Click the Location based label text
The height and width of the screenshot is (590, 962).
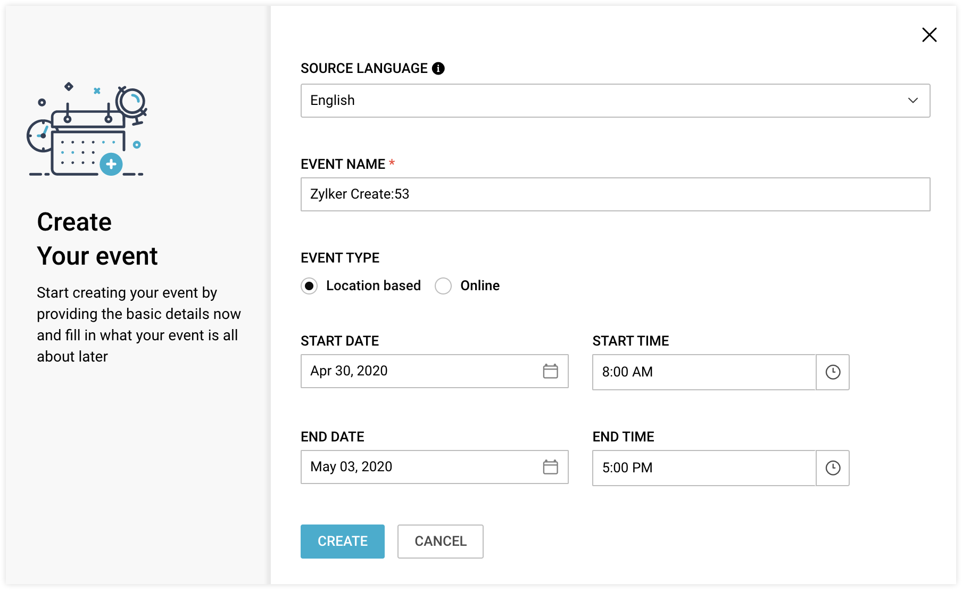(373, 286)
